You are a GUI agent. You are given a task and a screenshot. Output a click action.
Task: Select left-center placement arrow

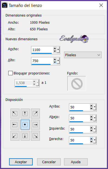[15, 125]
